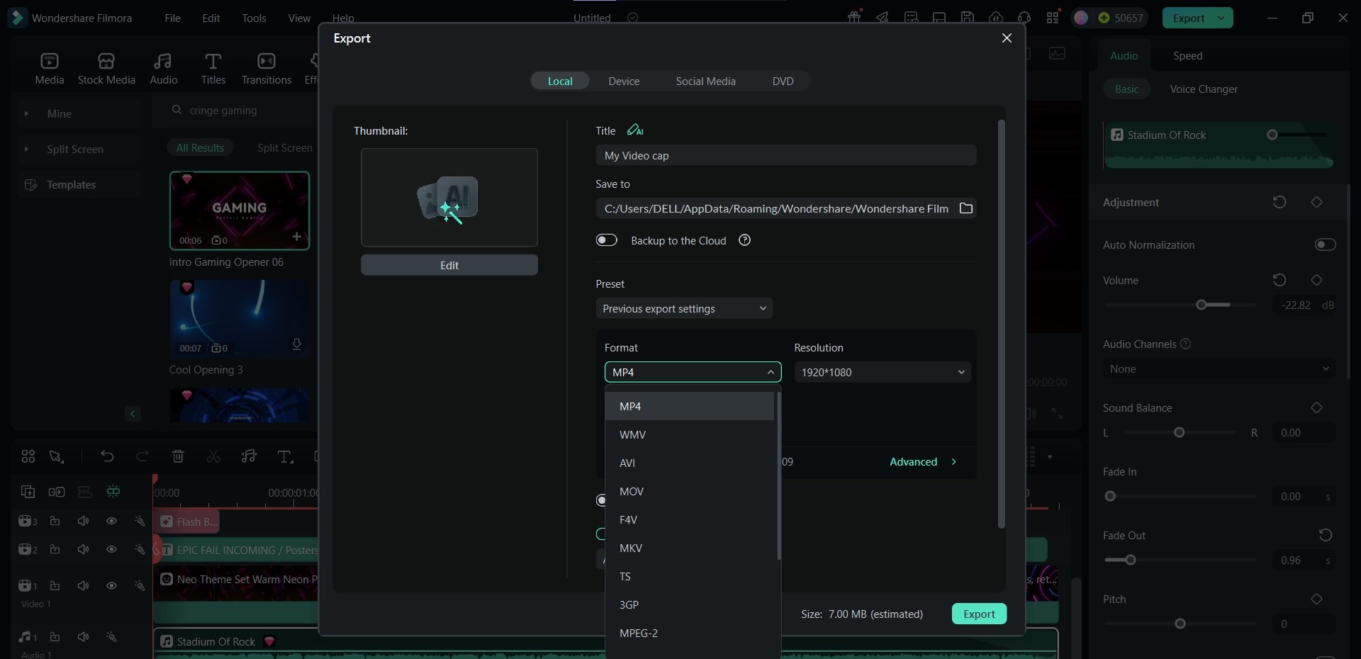The height and width of the screenshot is (659, 1361).
Task: Open the Voice Changer tab
Action: click(x=1204, y=89)
